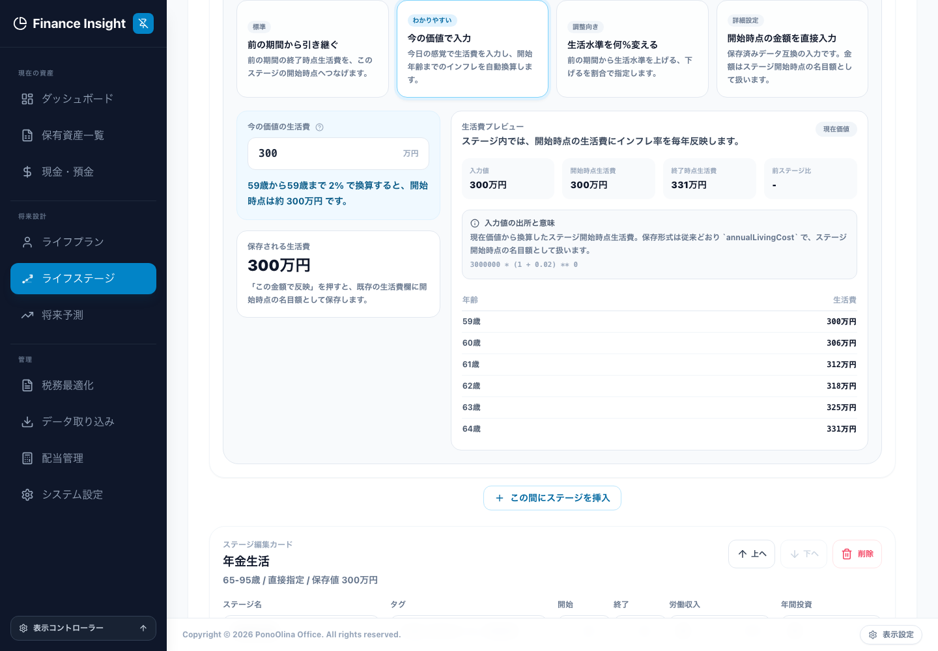
Task: Open 表示設定 at the bottom right
Action: point(891,635)
